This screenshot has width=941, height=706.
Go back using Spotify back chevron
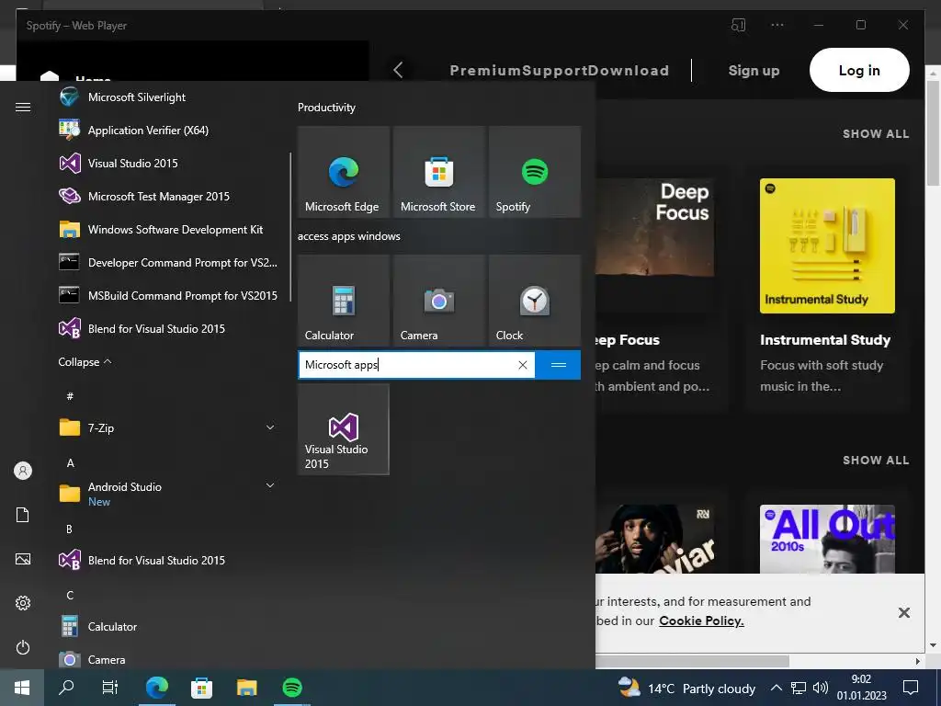(399, 70)
